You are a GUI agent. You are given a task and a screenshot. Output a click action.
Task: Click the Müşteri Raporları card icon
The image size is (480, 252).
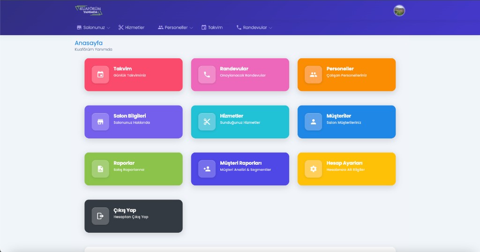(207, 169)
